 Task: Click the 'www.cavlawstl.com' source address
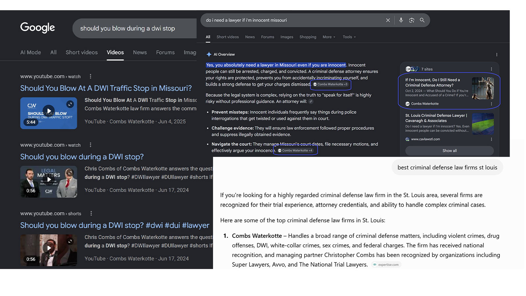(425, 139)
